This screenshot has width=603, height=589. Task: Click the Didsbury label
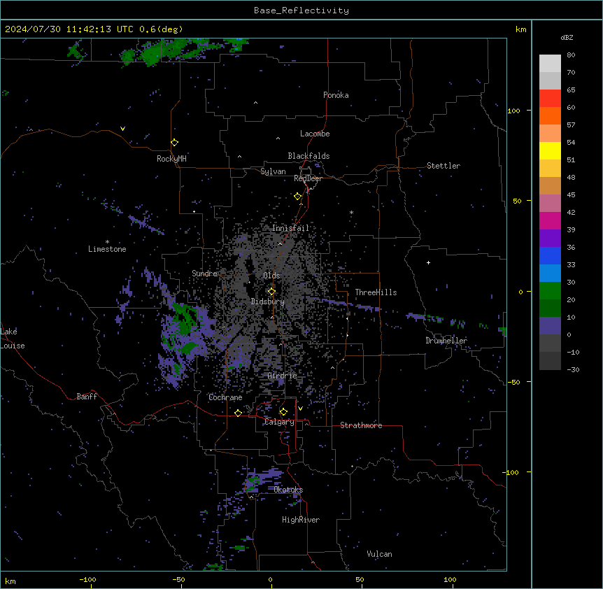[x=268, y=301]
